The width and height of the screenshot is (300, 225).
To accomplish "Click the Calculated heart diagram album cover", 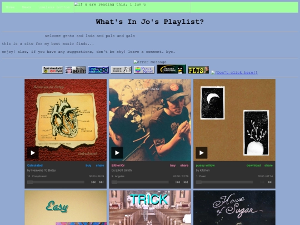I will point(66,120).
